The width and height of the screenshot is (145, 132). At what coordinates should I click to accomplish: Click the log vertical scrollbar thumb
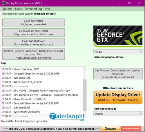point(85,95)
